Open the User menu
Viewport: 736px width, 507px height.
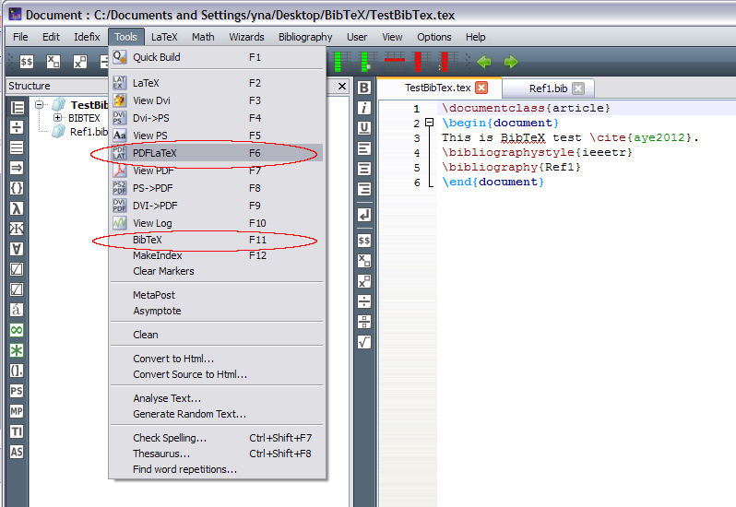[357, 37]
